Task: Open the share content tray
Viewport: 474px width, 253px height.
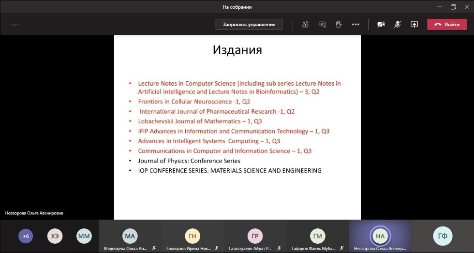Action: pos(414,25)
